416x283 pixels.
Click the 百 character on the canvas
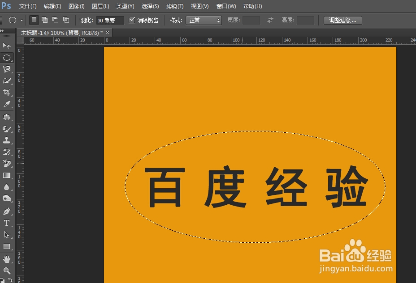point(165,187)
